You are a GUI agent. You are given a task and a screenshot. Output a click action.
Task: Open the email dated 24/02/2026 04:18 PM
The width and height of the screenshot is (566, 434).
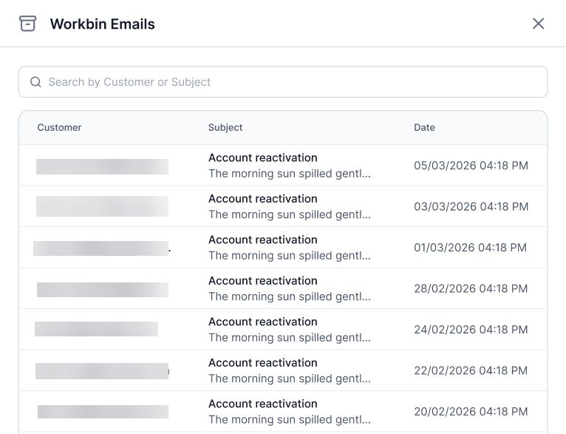click(x=283, y=329)
